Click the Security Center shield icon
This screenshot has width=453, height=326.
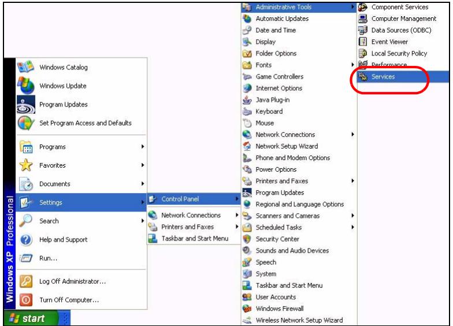(247, 239)
